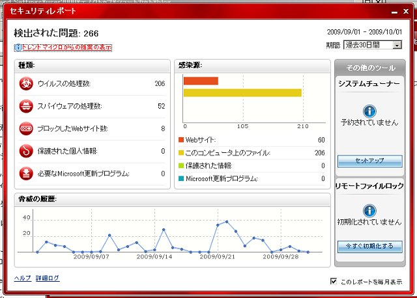Click the 初期化されていません status text
The height and width of the screenshot is (298, 417).
(x=369, y=222)
